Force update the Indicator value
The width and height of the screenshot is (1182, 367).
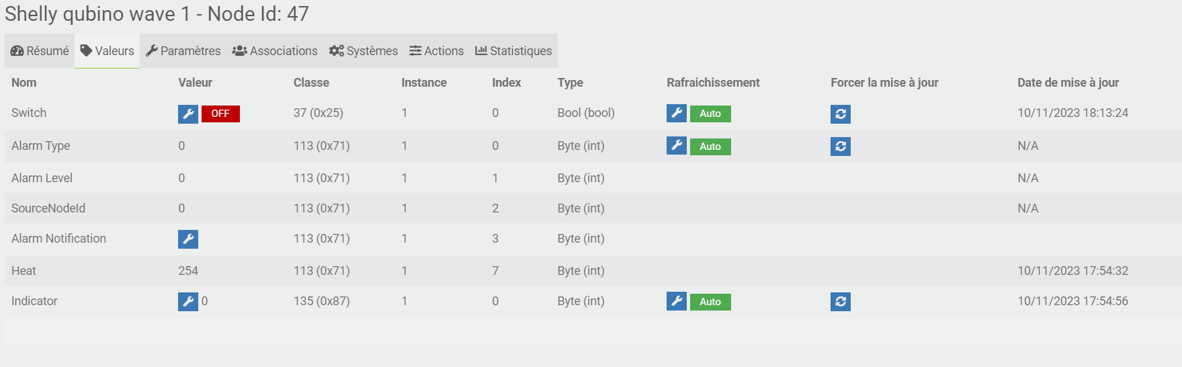click(841, 302)
